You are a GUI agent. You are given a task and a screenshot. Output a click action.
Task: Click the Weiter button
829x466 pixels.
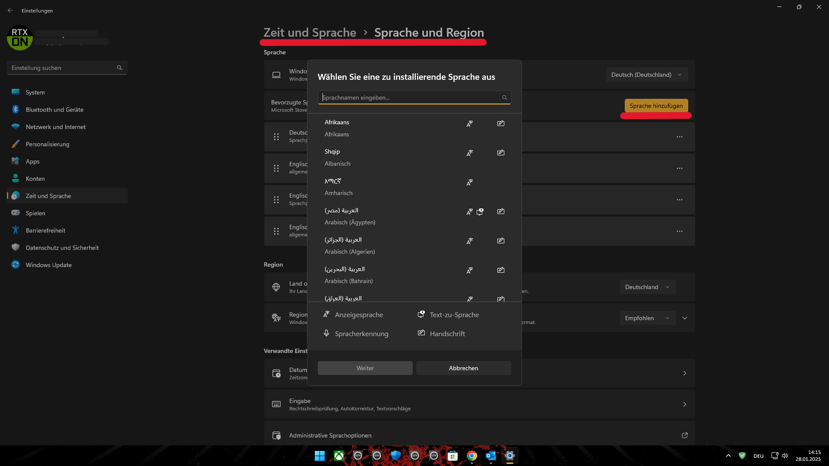click(x=365, y=368)
